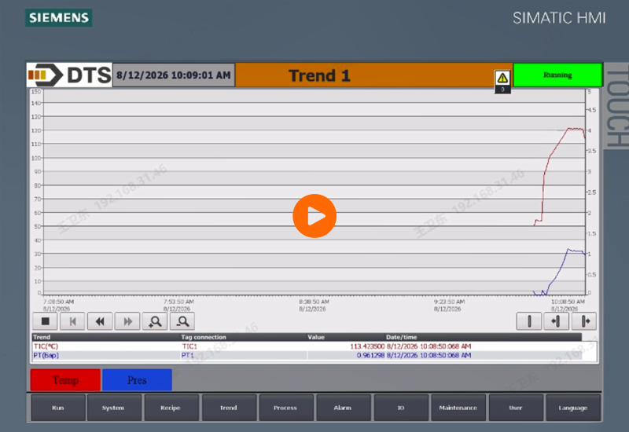Open the IO screen
The height and width of the screenshot is (432, 629).
pos(401,408)
